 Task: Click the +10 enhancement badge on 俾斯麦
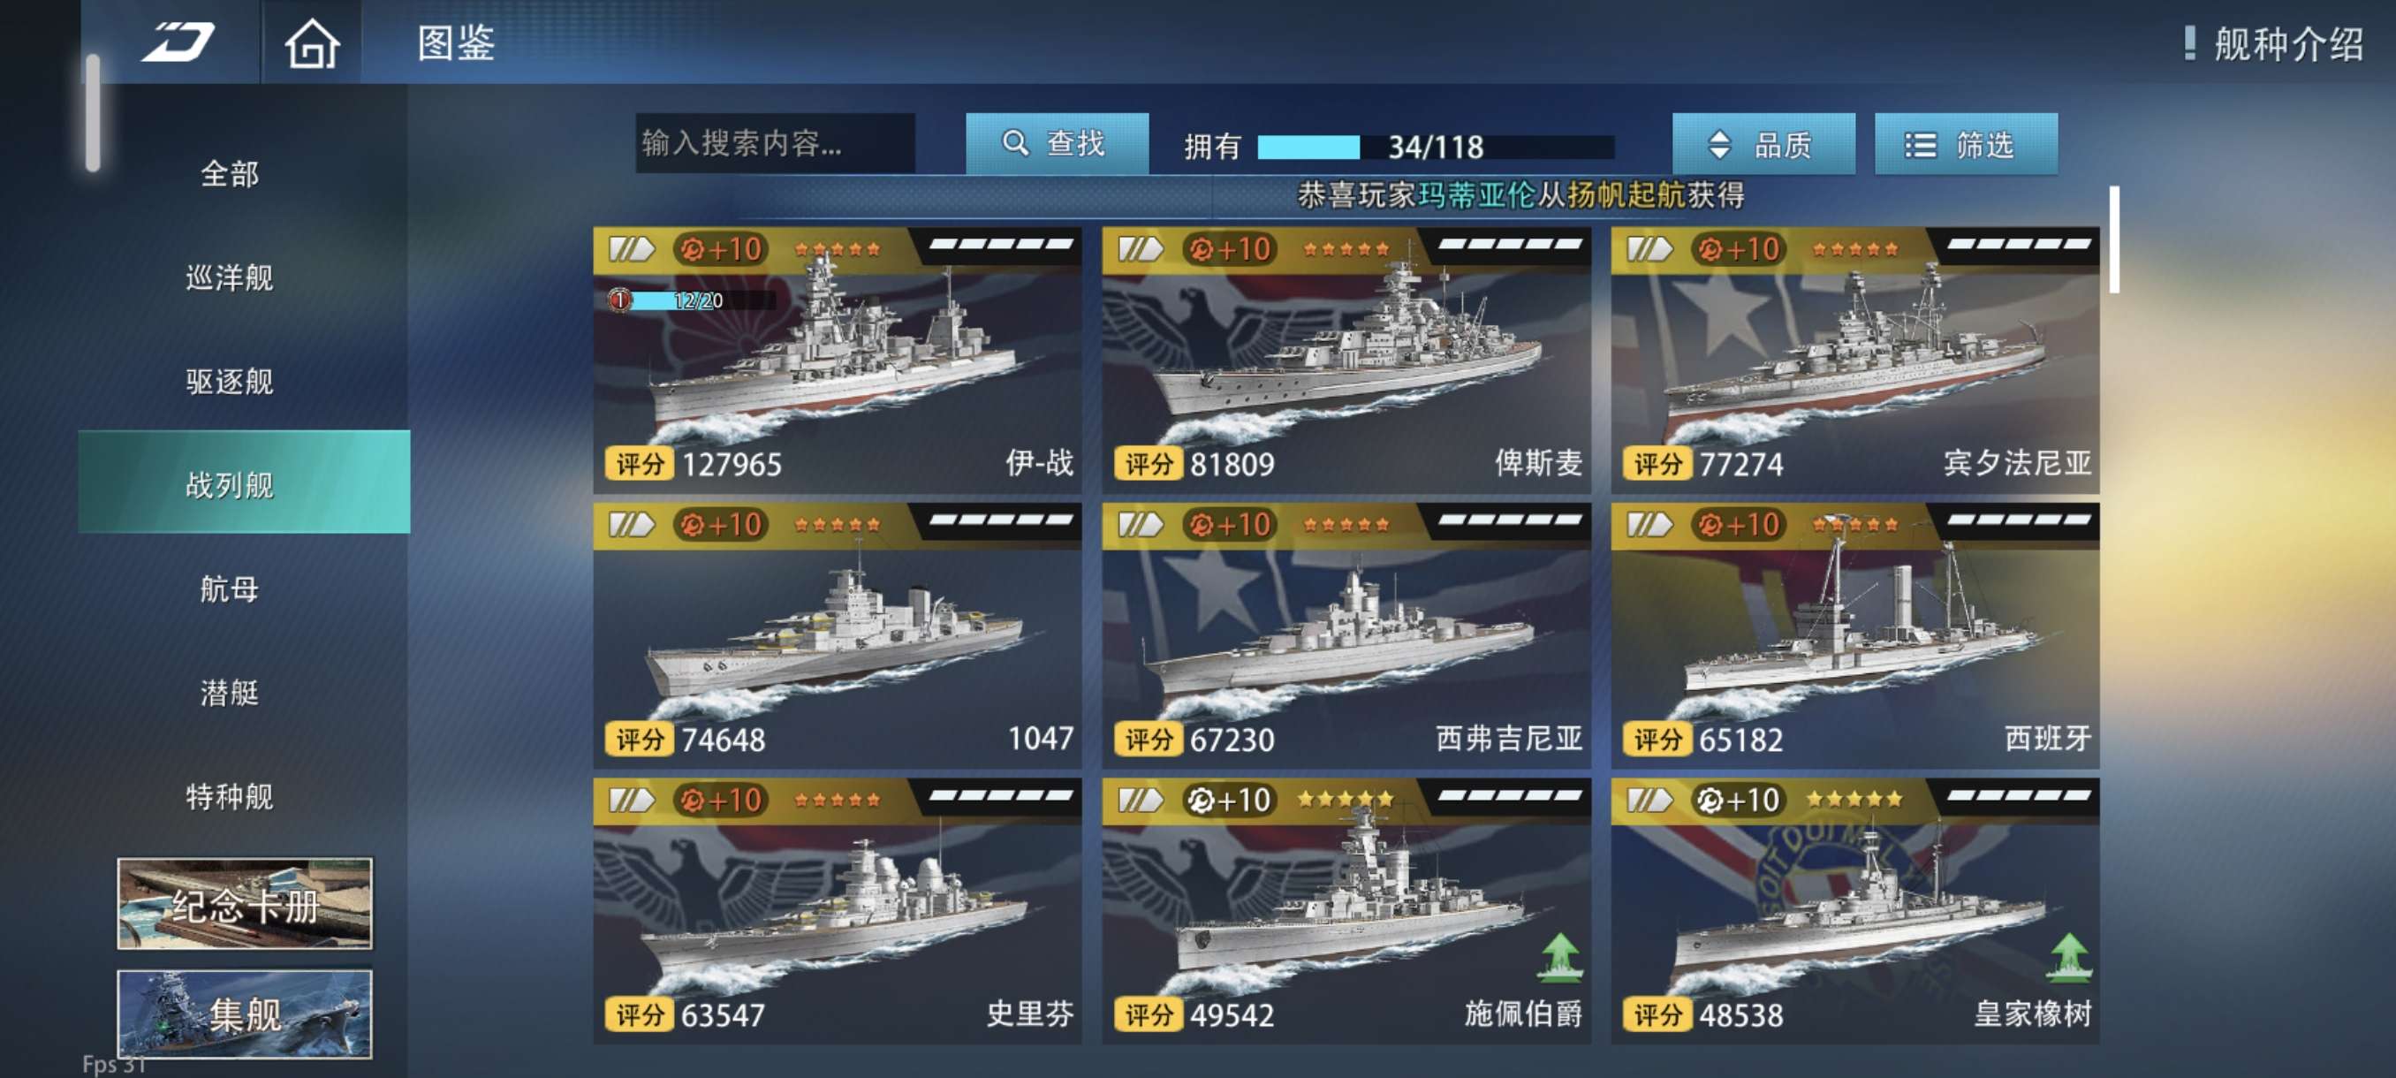pos(1229,249)
